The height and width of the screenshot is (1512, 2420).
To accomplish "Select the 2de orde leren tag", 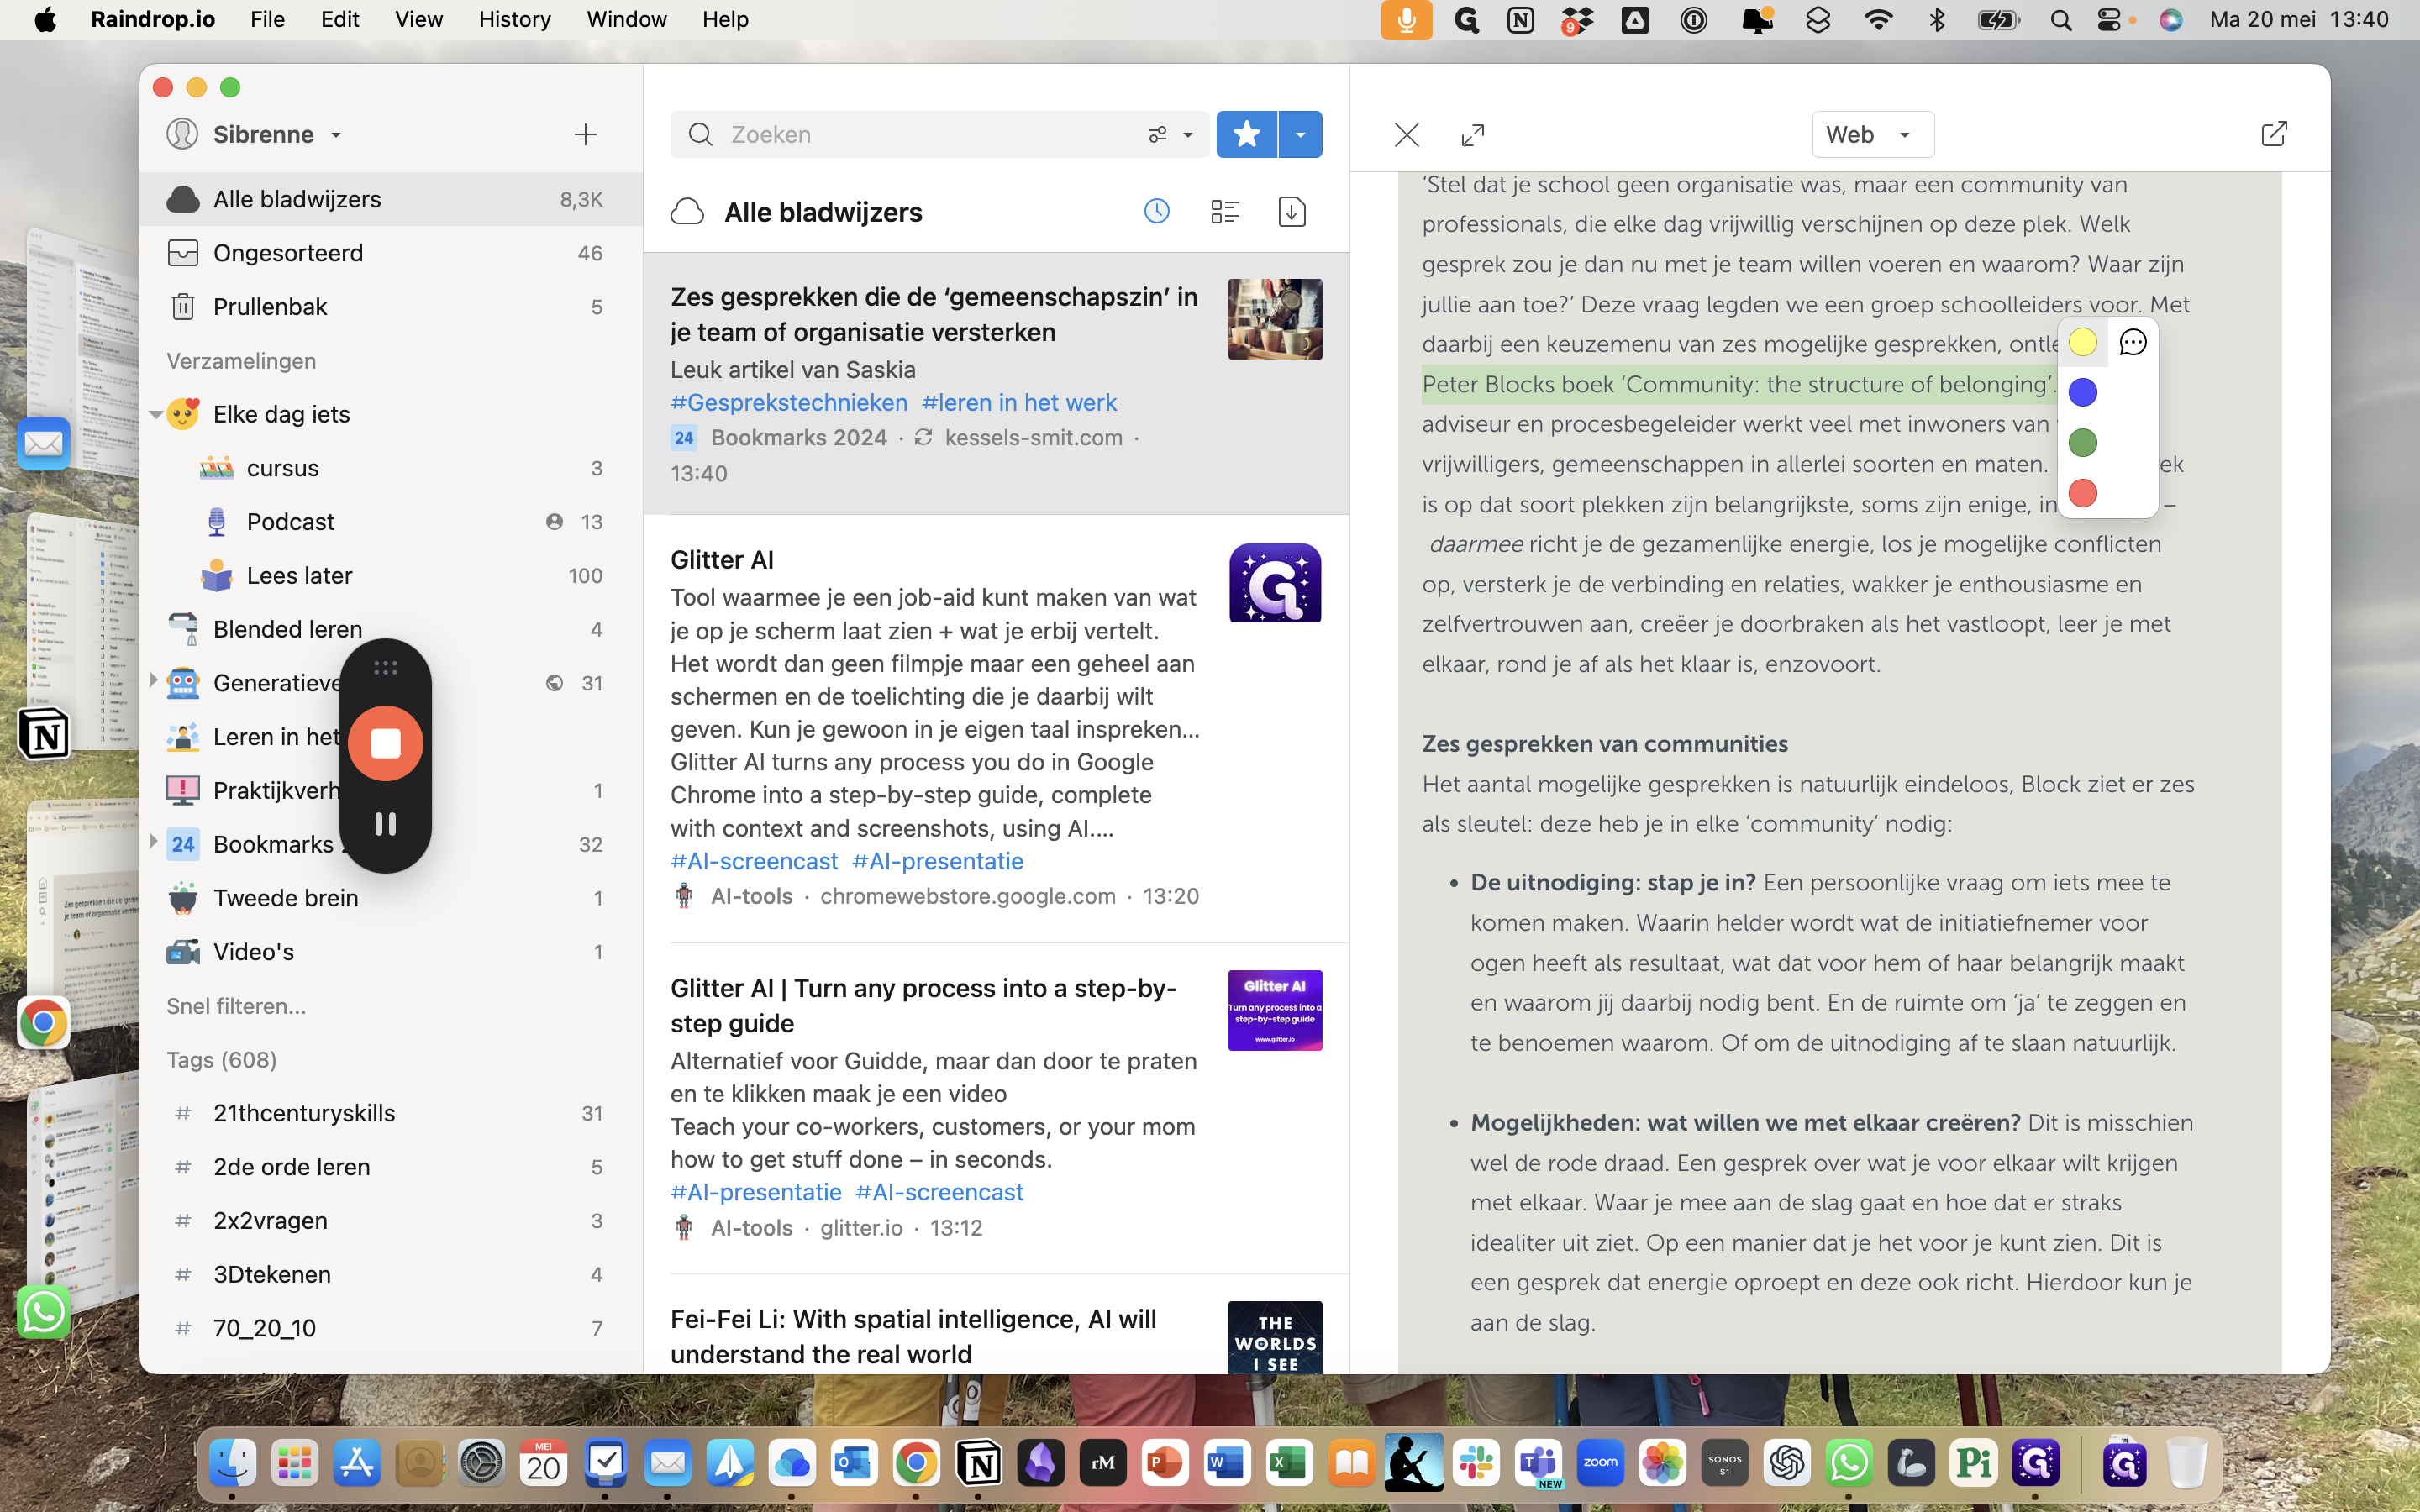I will click(x=391, y=1167).
